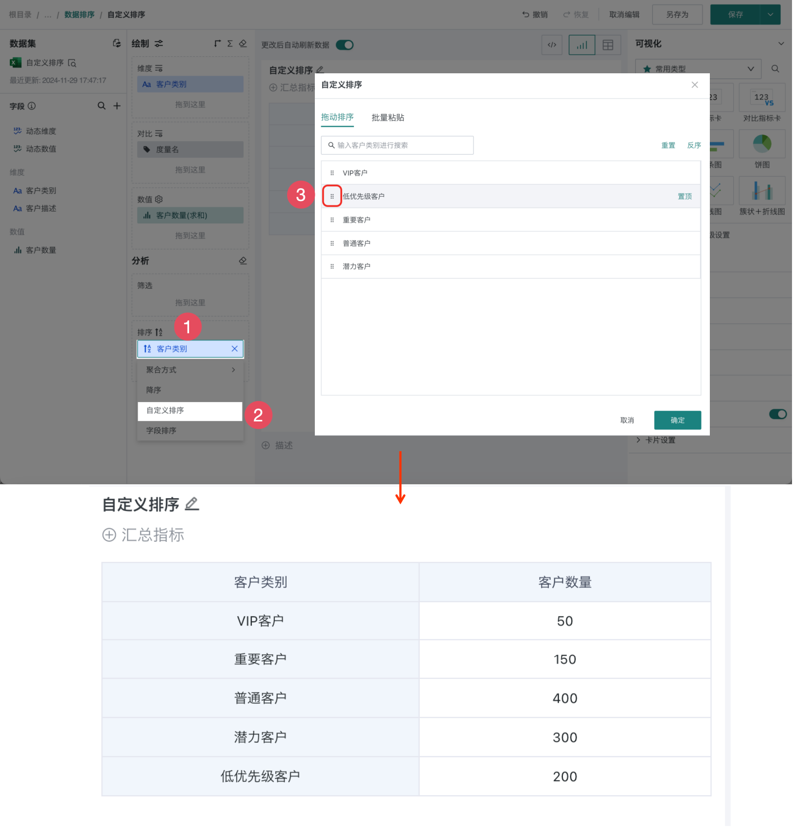
Task: Switch to table view icon
Action: (x=608, y=45)
